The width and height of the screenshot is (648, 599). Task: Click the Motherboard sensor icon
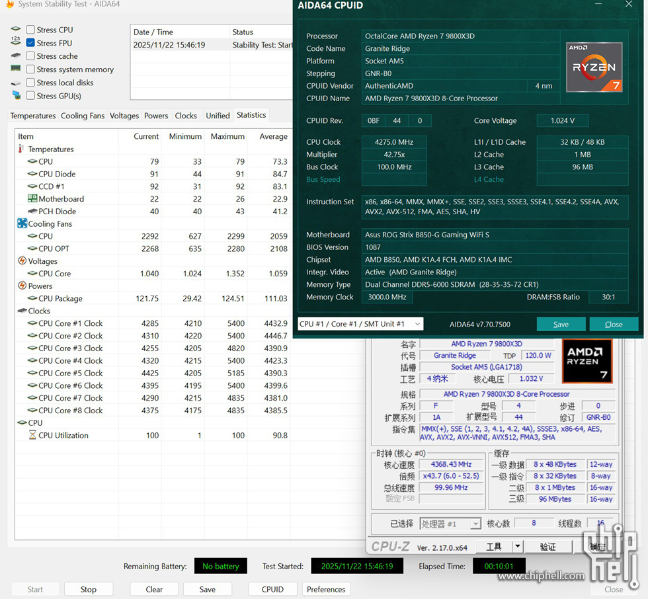[x=32, y=199]
